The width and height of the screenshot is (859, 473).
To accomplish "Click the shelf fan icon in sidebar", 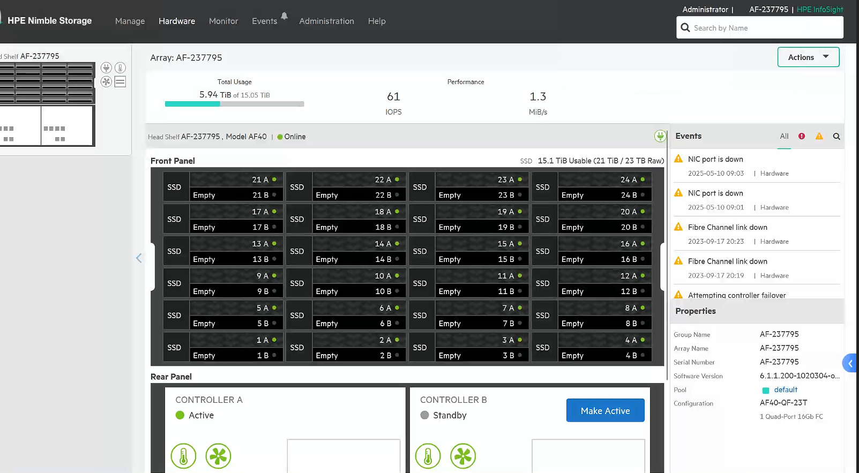I will point(106,81).
